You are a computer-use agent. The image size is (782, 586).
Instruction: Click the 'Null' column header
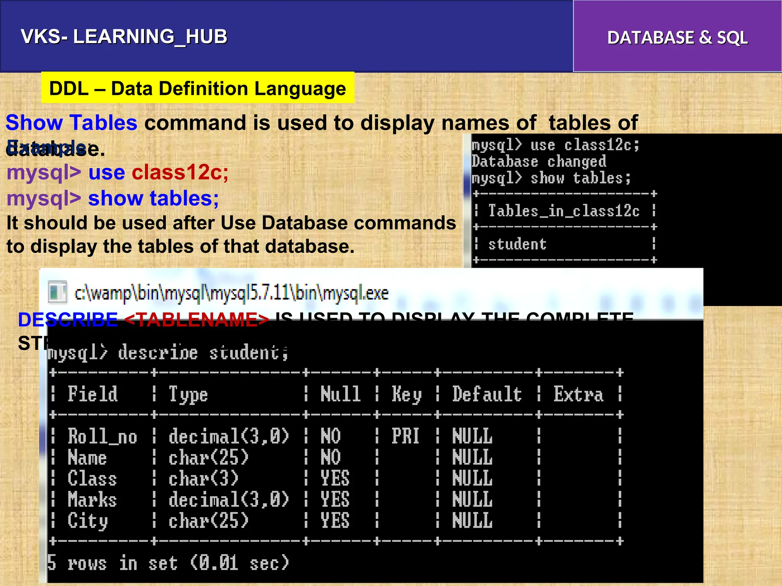(341, 394)
